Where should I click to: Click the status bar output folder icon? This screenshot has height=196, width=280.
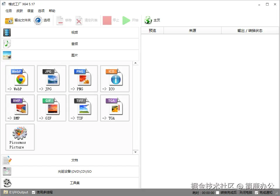(6, 192)
